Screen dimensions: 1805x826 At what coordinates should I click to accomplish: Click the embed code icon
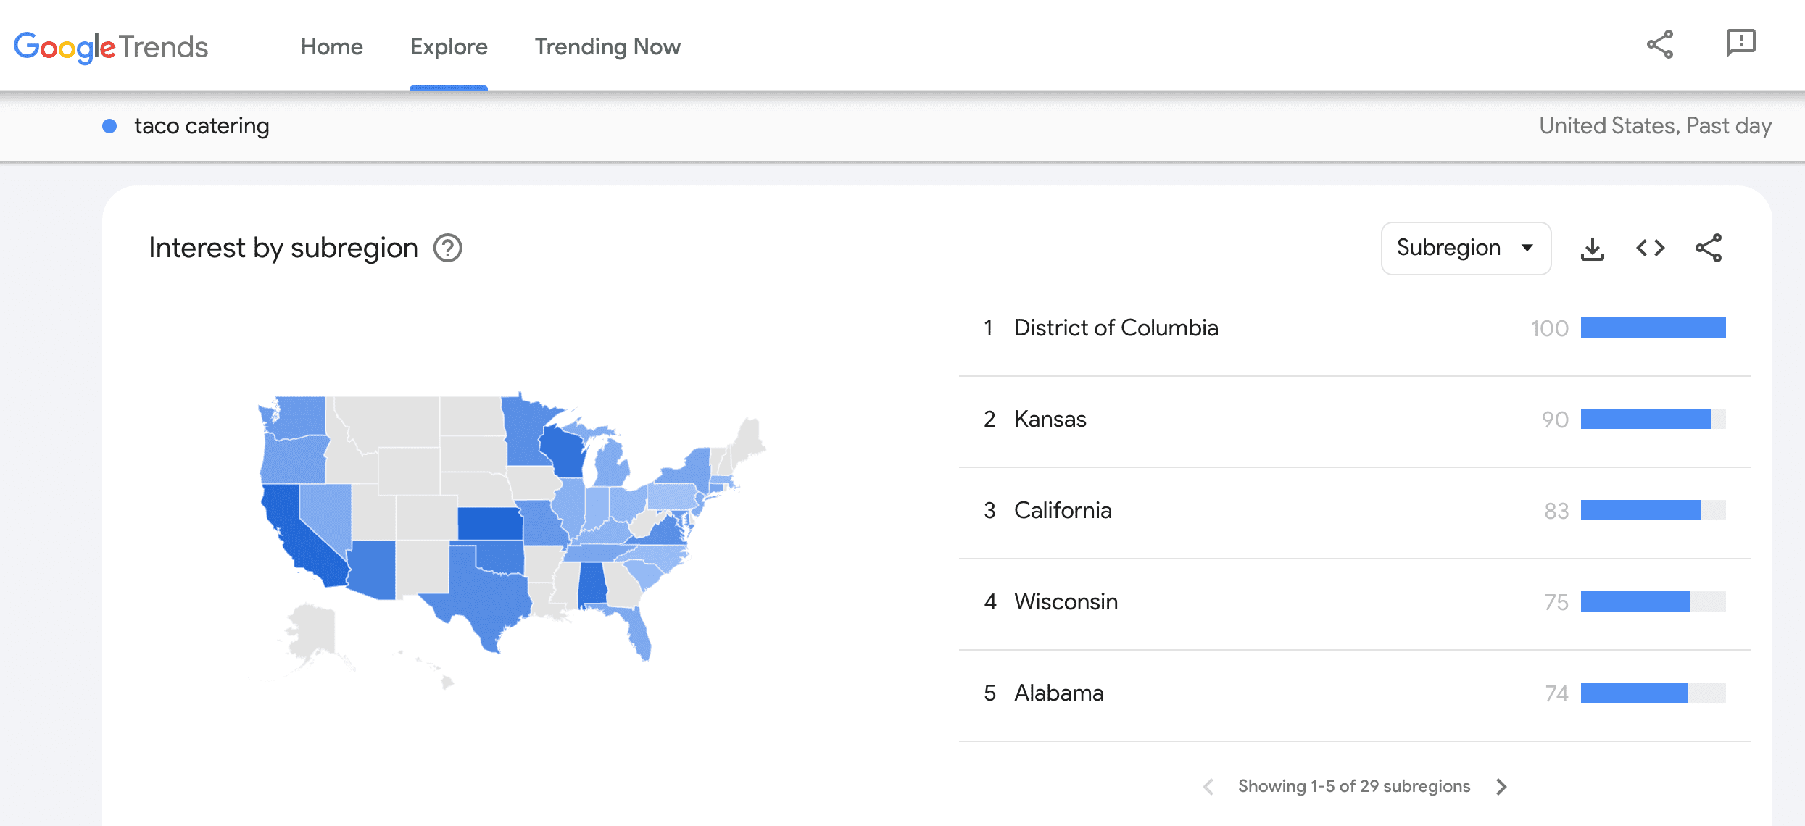1650,249
